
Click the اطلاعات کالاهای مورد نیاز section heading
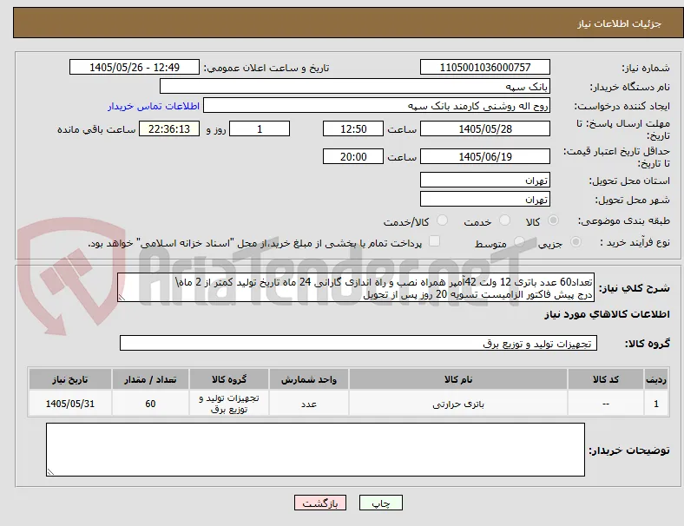click(607, 314)
